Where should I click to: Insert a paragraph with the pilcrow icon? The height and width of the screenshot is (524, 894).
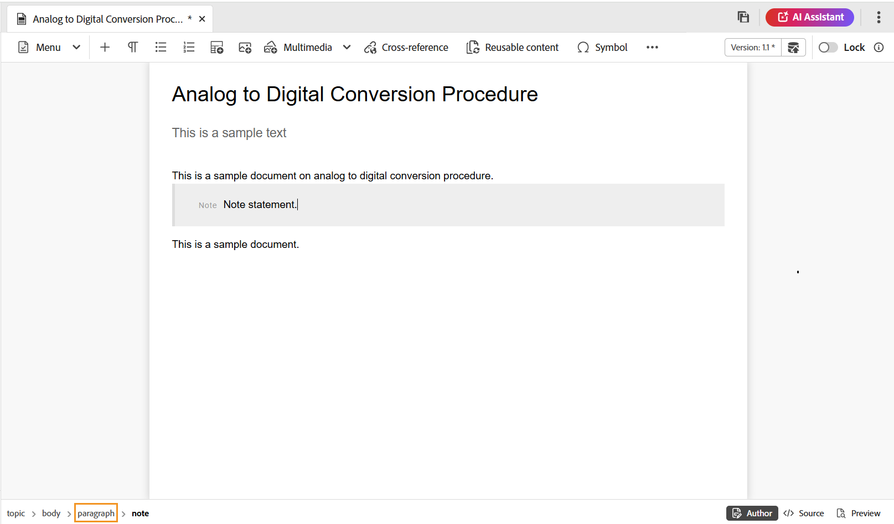pos(133,48)
